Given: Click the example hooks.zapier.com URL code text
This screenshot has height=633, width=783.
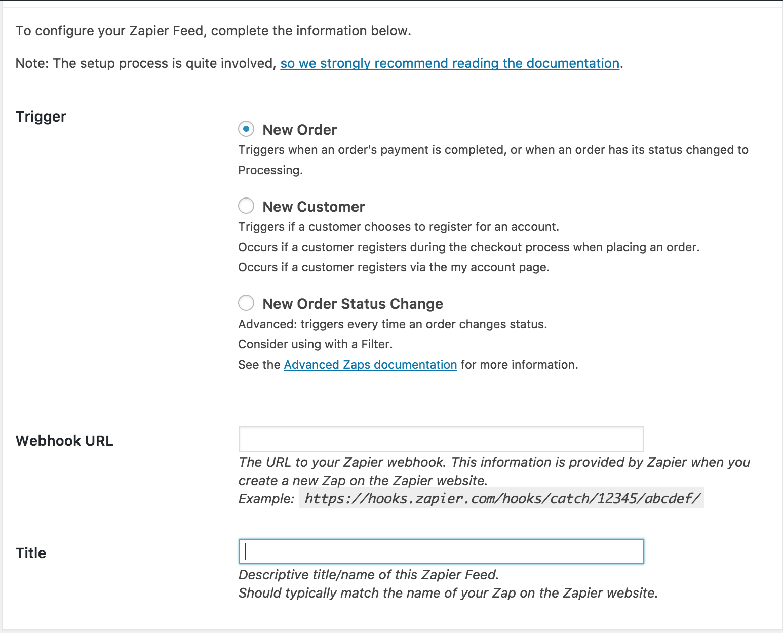Looking at the screenshot, I should pyautogui.click(x=501, y=498).
